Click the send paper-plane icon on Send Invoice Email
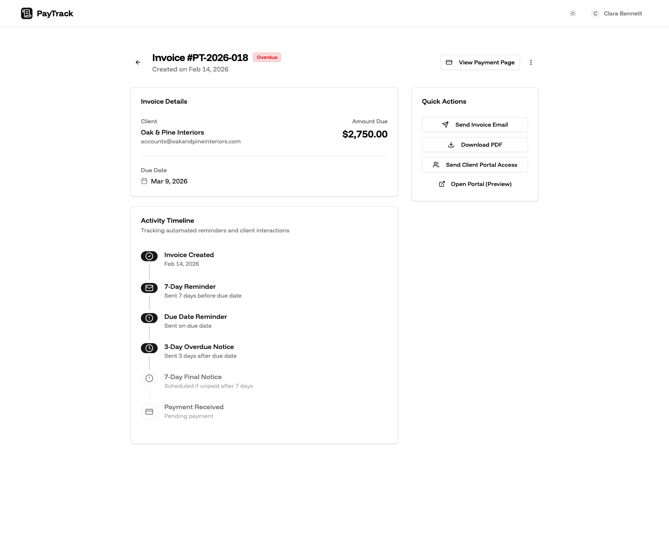Viewport: 669px width, 535px height. coord(446,124)
